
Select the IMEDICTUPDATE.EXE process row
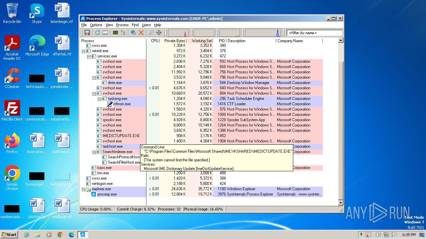coord(201,136)
